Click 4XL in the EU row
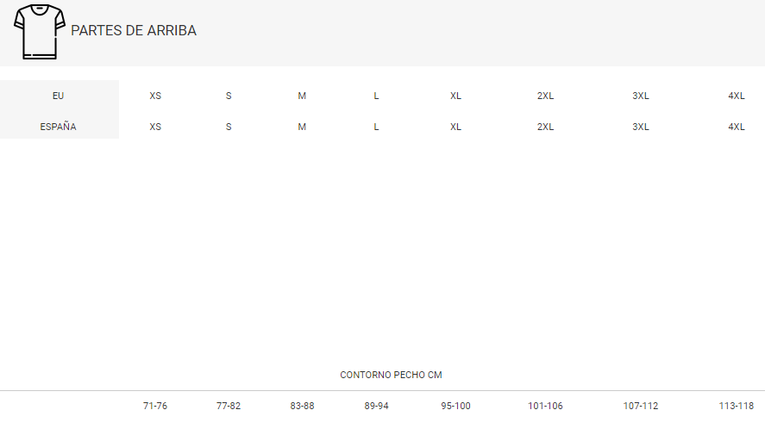This screenshot has height=435, width=765. coord(736,96)
